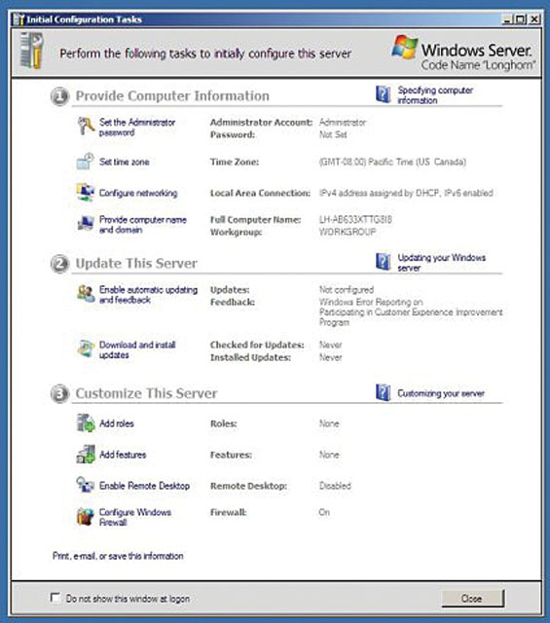Click Print, e-mail, or save this information
The image size is (550, 623).
click(x=118, y=556)
